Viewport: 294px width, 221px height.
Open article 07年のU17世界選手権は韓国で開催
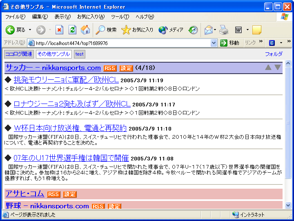pyautogui.click(x=71, y=158)
